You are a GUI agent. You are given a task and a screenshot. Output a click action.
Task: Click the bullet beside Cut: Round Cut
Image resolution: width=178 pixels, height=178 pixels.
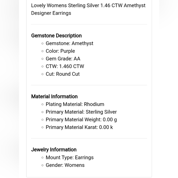[42, 74]
